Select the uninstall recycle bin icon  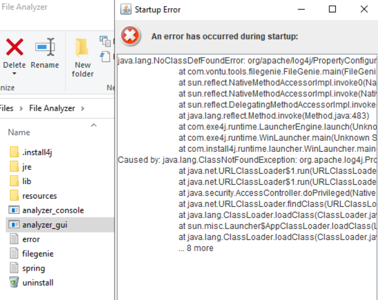(x=14, y=283)
